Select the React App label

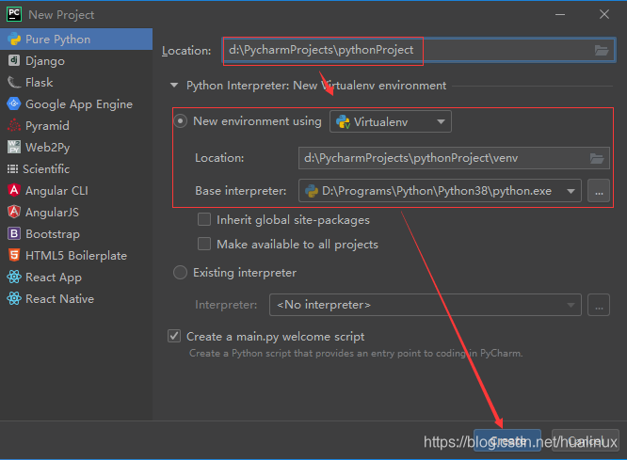[x=53, y=278]
